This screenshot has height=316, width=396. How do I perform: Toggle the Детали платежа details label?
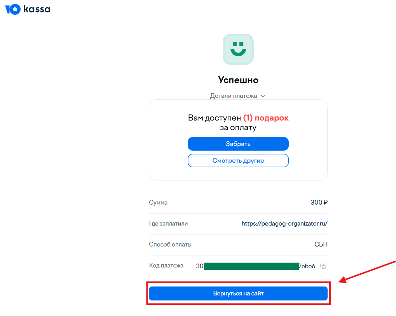233,96
